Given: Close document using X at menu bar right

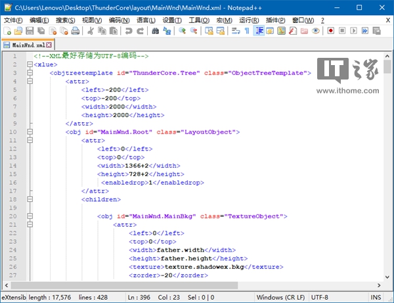Looking at the screenshot, I should [x=388, y=20].
